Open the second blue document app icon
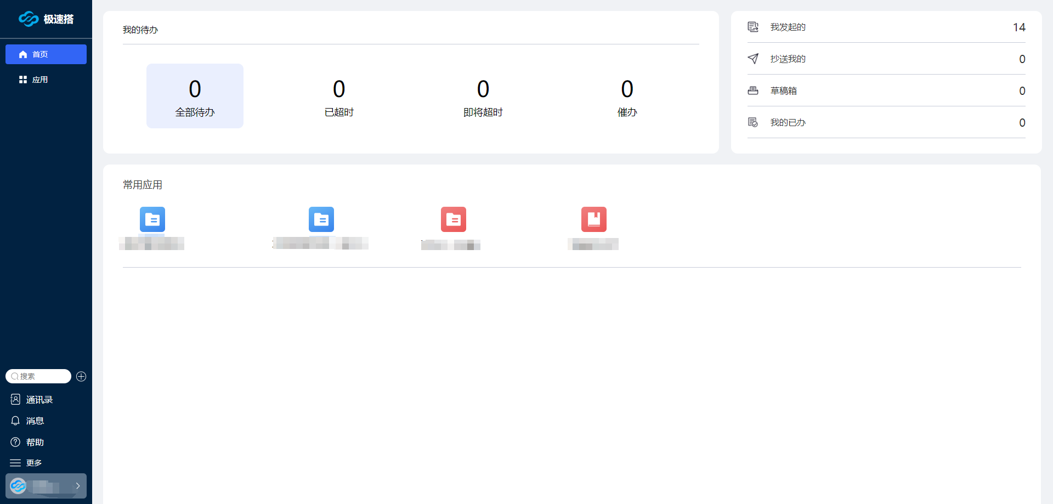Viewport: 1053px width, 504px height. point(321,219)
